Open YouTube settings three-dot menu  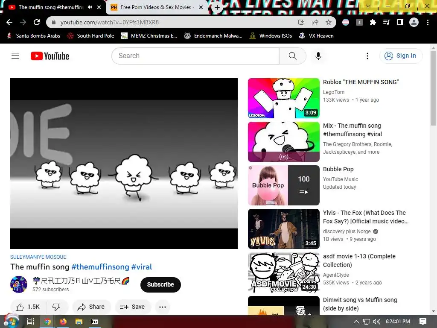(x=367, y=56)
